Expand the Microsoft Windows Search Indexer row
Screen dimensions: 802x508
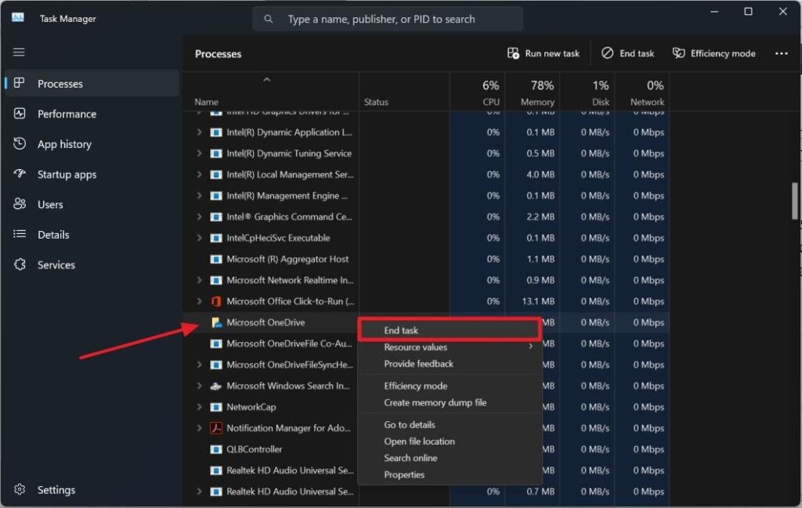tap(199, 386)
